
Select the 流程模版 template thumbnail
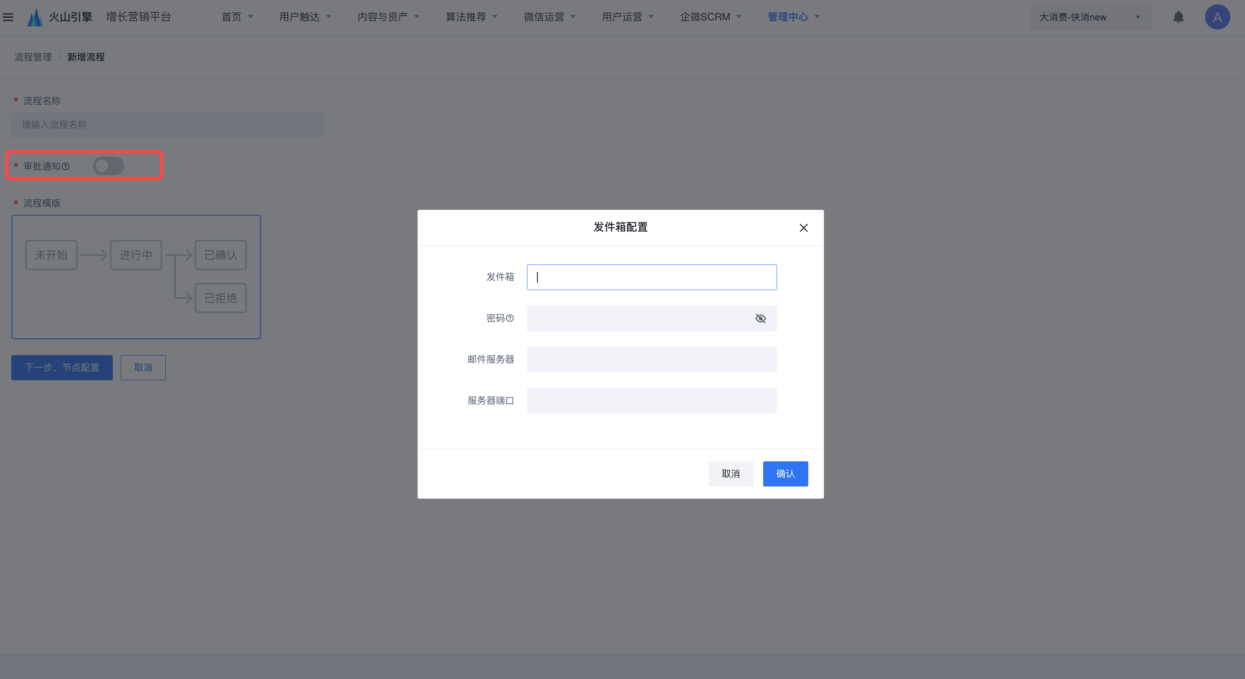point(136,277)
